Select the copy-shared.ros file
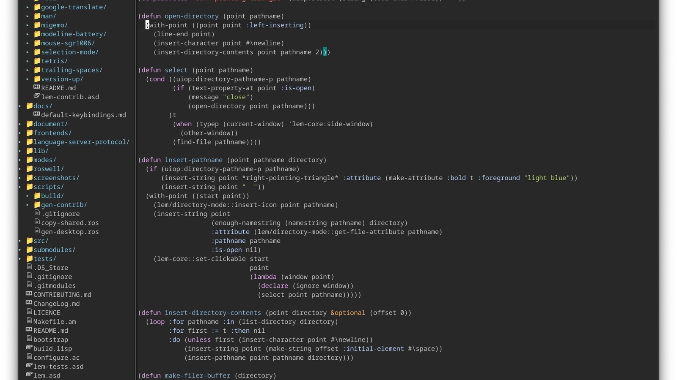This screenshot has width=677, height=380. [x=70, y=223]
